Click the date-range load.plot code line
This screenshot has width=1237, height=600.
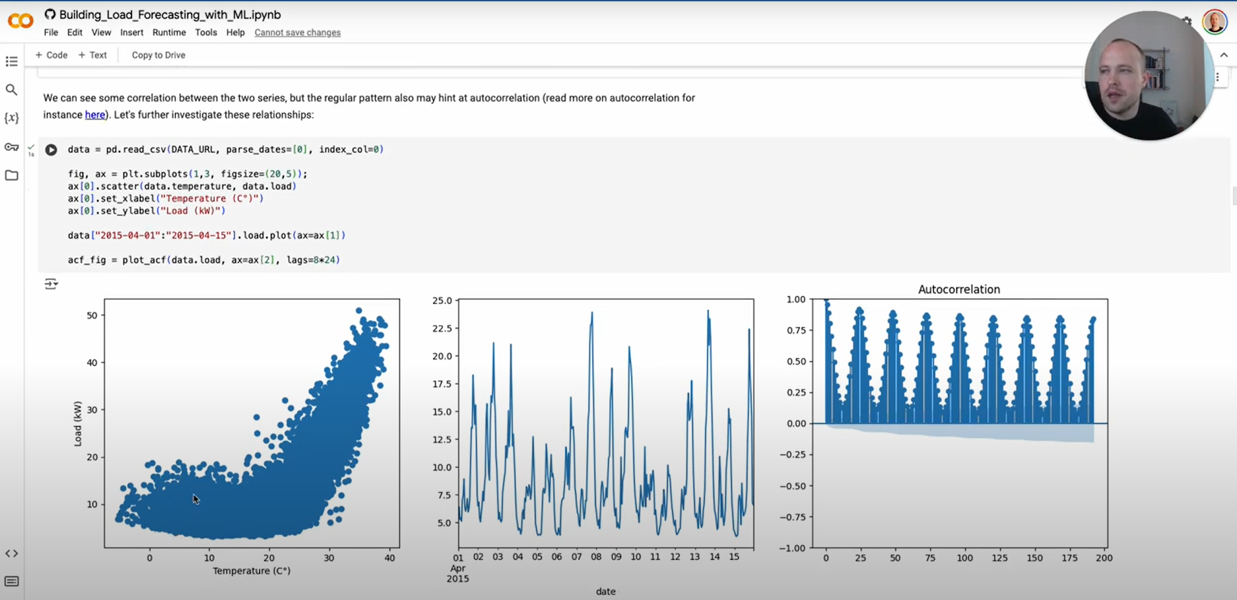pos(206,235)
